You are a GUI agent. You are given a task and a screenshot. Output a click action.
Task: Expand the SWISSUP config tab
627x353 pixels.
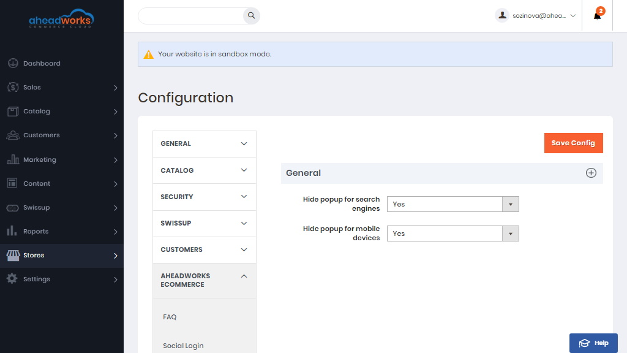click(x=205, y=223)
